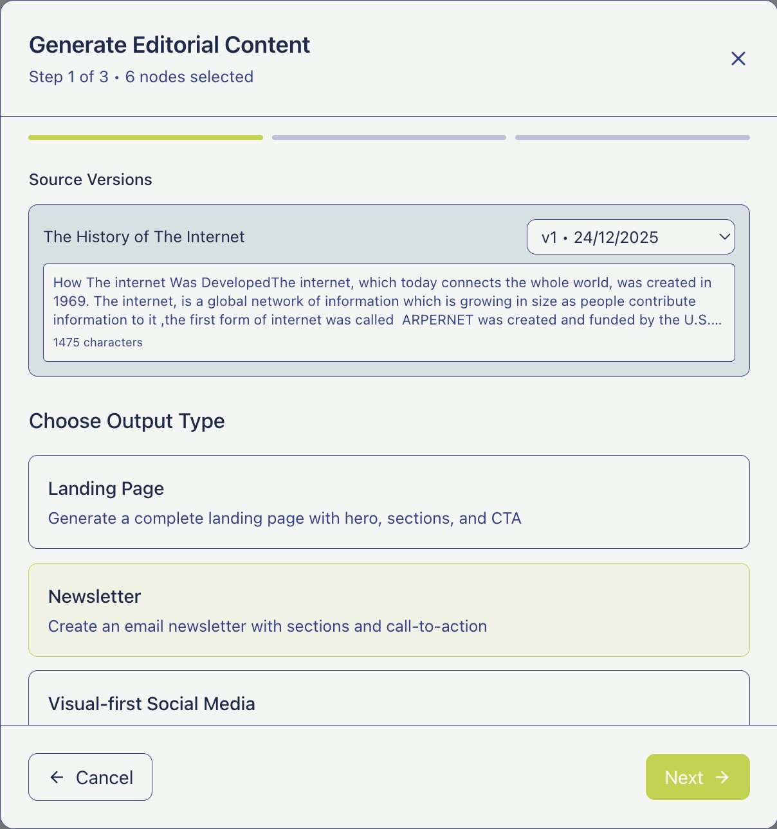Click the back arrow inside the Cancel button
This screenshot has width=777, height=829.
(57, 777)
